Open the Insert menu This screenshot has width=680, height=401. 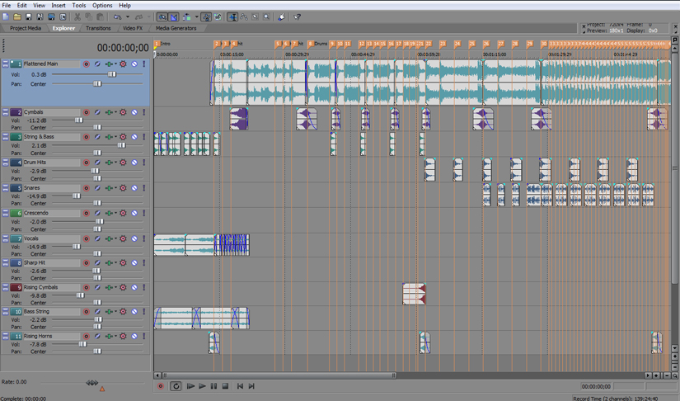click(59, 5)
